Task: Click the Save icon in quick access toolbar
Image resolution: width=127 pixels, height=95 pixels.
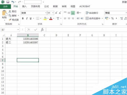Action: tap(8, 2)
